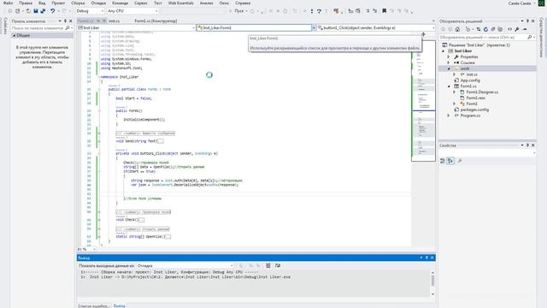Click the New Project toolbar icon
This screenshot has width=547, height=308.
(x=17, y=11)
